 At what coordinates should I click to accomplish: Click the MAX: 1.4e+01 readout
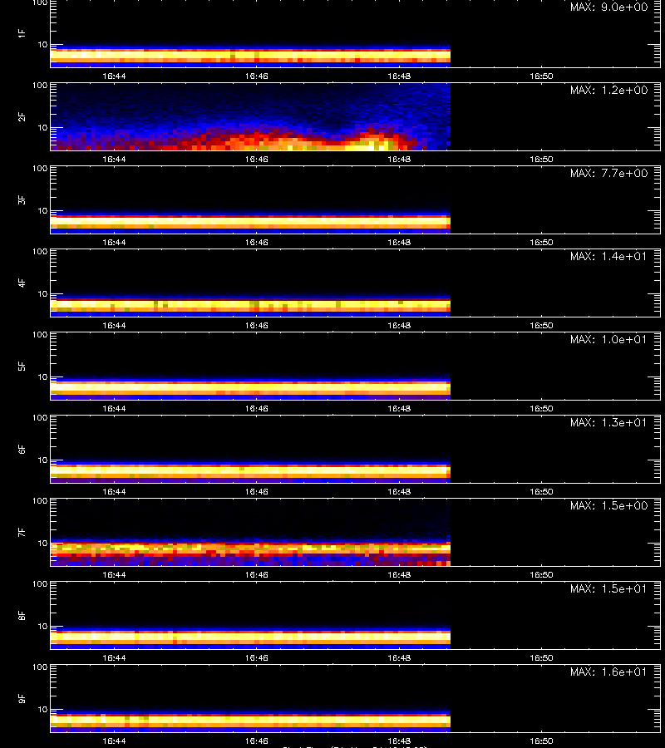[x=608, y=256]
